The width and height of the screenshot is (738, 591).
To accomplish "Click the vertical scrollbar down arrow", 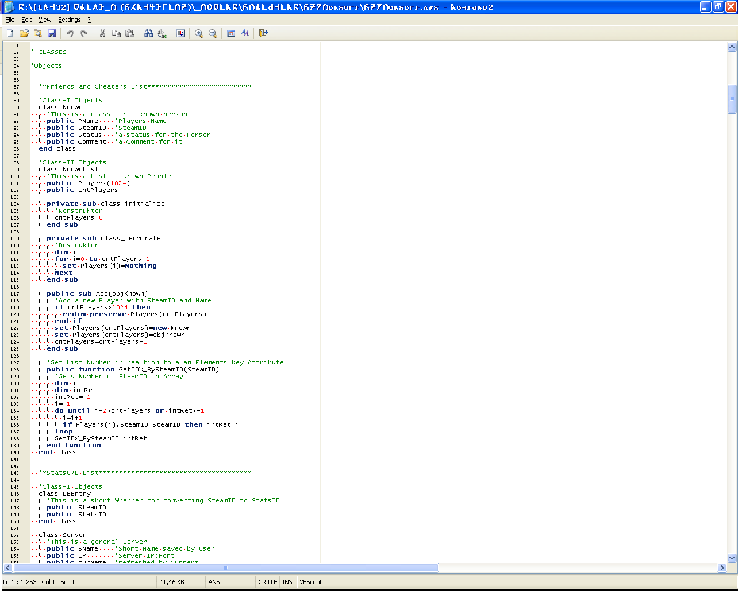I will [732, 558].
